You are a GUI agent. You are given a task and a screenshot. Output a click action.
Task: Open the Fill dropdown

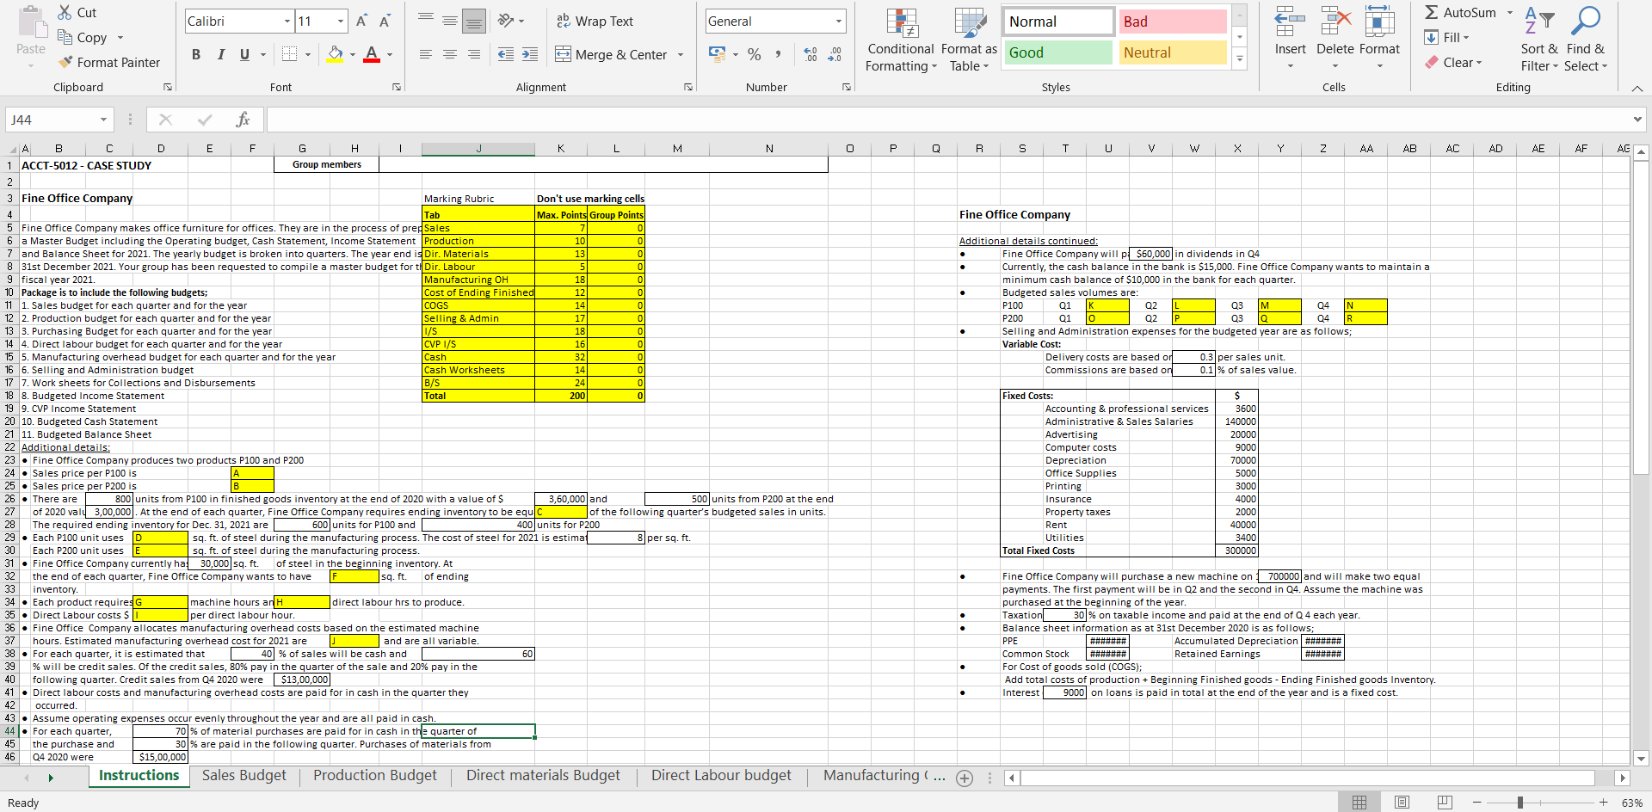tap(1446, 37)
